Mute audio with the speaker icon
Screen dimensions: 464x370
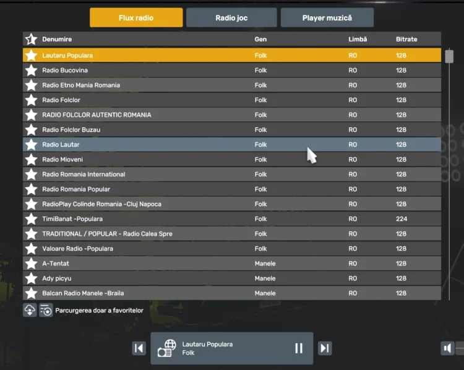coord(447,348)
